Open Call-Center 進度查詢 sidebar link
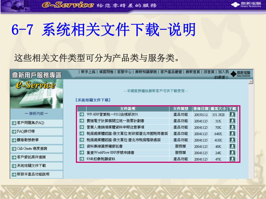The width and height of the screenshot is (266, 199). 32,148
